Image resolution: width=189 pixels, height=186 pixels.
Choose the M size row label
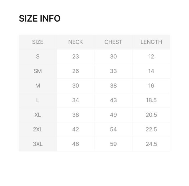coord(38,86)
